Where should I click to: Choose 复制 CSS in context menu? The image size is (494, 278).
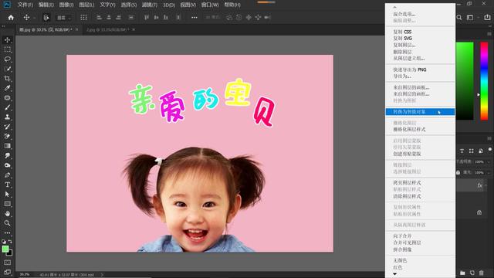click(x=402, y=32)
